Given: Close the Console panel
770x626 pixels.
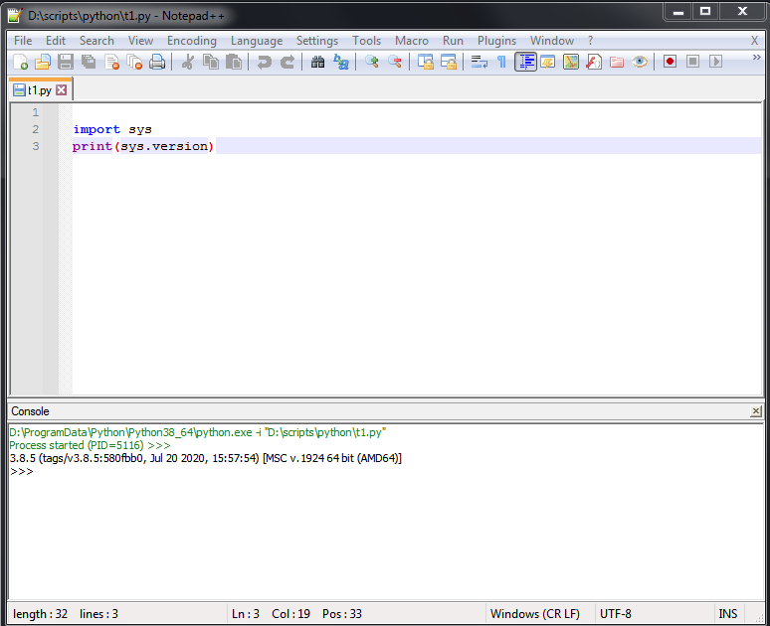Looking at the screenshot, I should click(x=756, y=411).
